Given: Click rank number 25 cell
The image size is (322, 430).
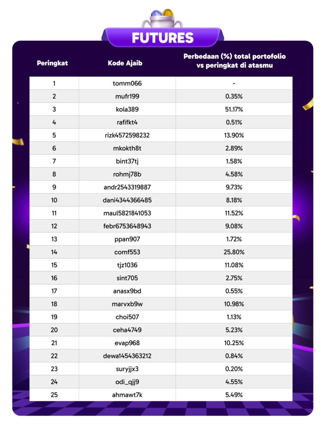Looking at the screenshot, I should point(54,395).
